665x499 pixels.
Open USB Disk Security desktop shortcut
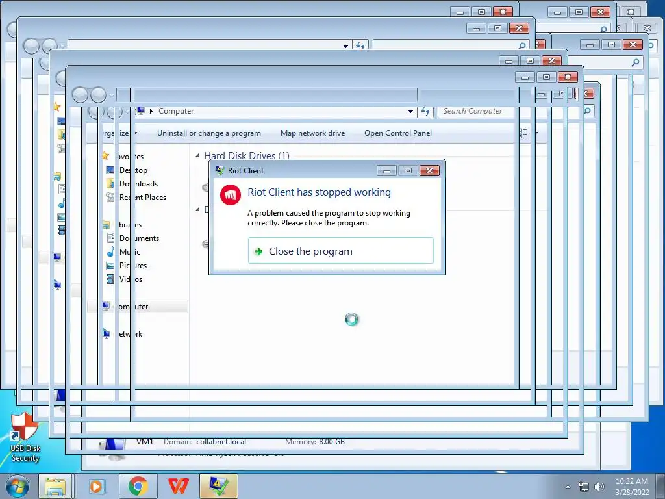(x=25, y=437)
